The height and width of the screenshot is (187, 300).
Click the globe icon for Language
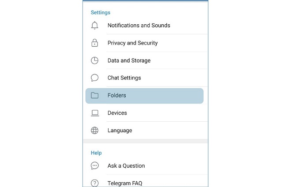click(94, 131)
